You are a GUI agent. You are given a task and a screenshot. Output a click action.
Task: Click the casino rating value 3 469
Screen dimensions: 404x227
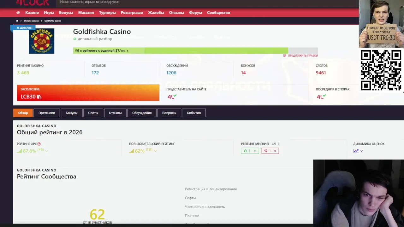click(23, 73)
